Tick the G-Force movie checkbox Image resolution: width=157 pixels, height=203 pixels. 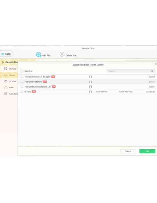tap(22, 91)
